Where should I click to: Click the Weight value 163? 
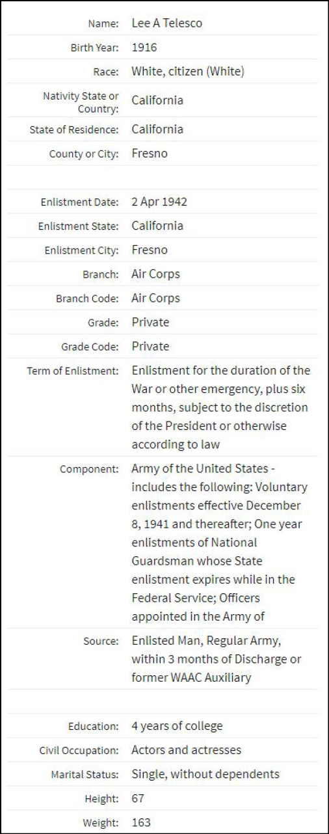[140, 823]
